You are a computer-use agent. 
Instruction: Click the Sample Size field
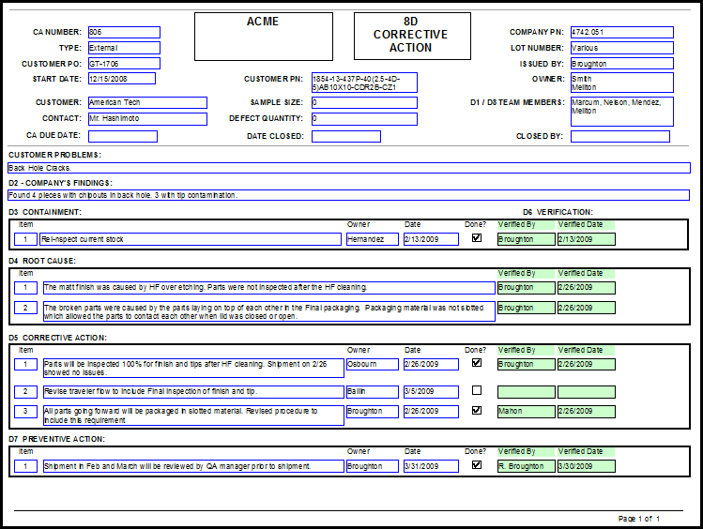coord(364,102)
